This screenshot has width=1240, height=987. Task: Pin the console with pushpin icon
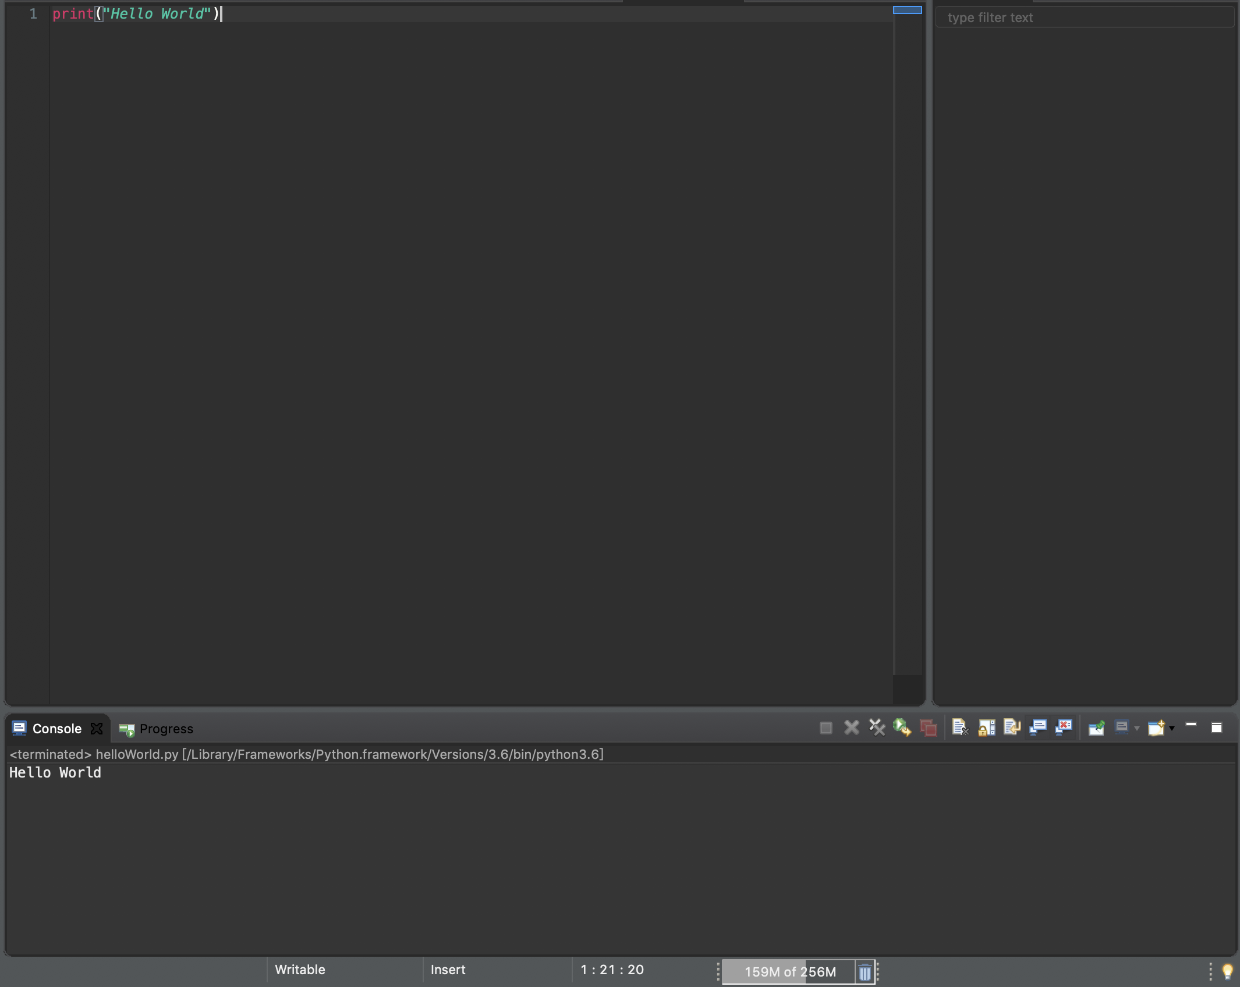(1096, 728)
